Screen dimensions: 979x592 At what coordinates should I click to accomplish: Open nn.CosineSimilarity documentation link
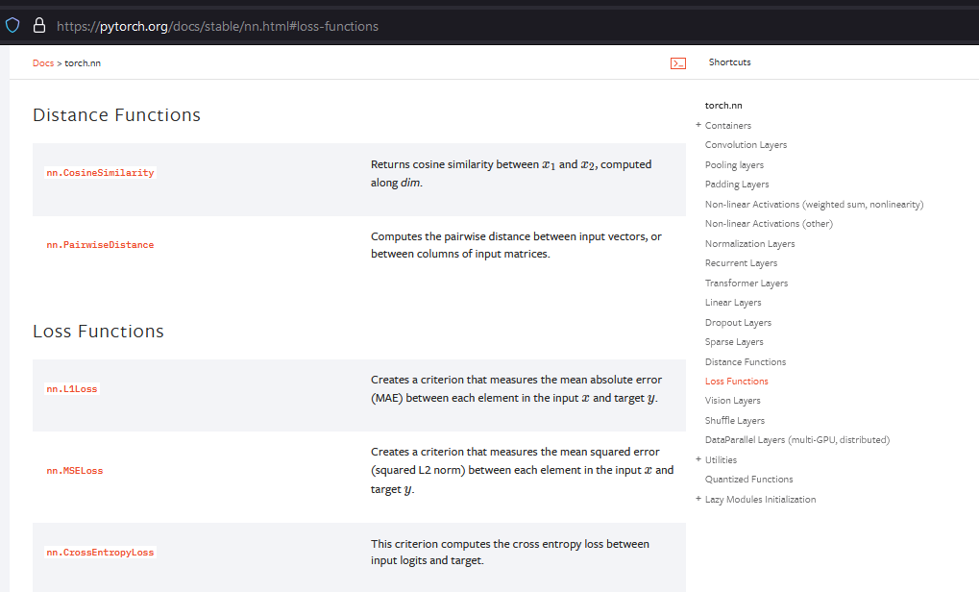coord(100,173)
